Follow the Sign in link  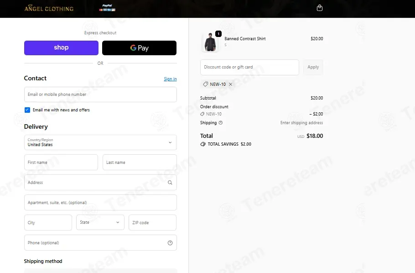[x=170, y=79]
